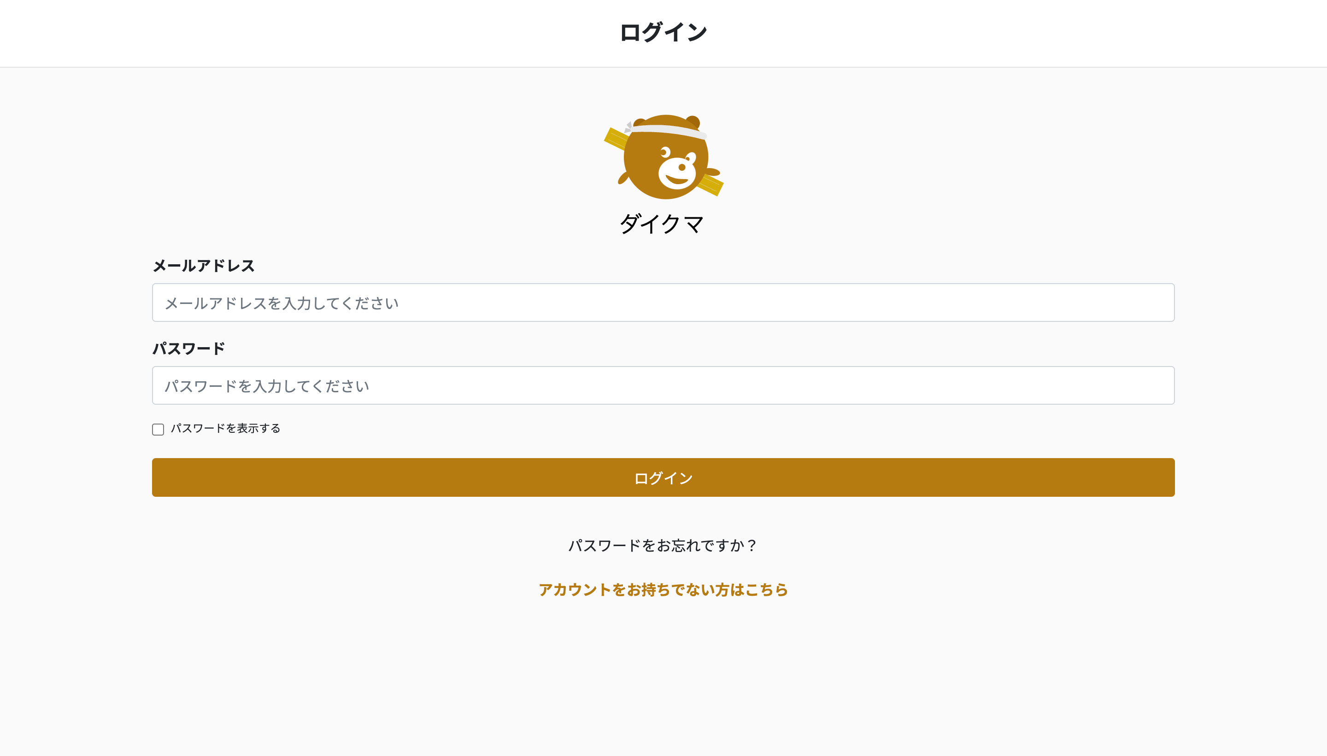Click the メールアドレス field label

tap(203, 266)
